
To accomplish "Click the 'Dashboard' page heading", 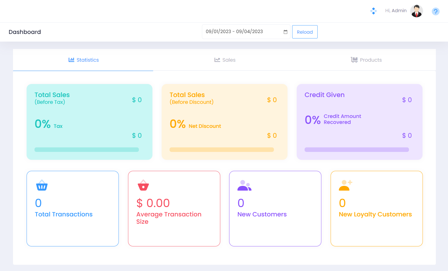I will coord(25,32).
